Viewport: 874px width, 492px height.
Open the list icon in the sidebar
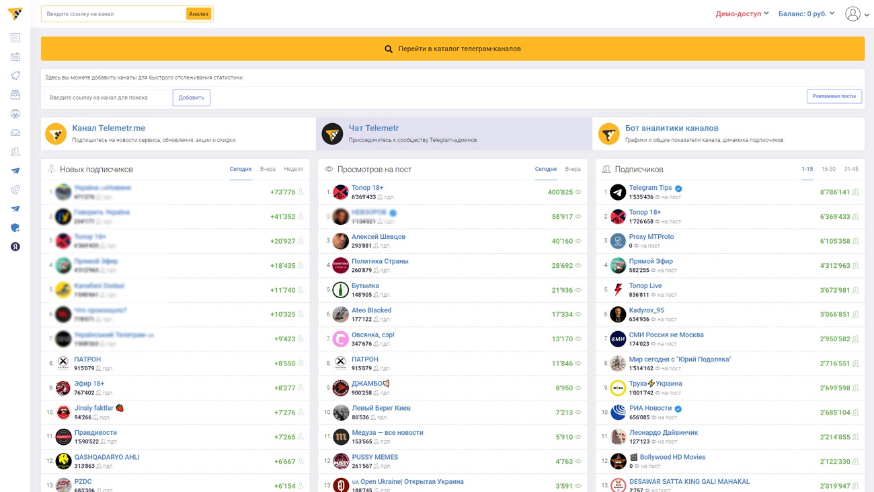[x=15, y=38]
